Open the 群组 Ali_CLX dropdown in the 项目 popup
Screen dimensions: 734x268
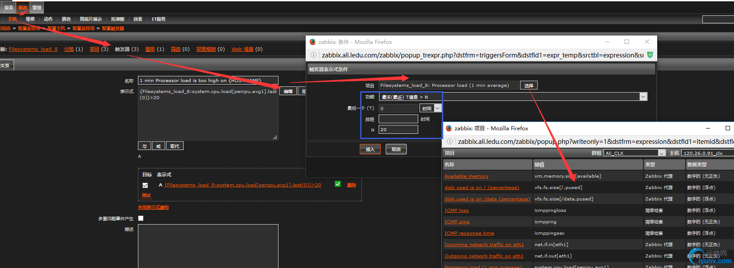pyautogui.click(x=635, y=153)
